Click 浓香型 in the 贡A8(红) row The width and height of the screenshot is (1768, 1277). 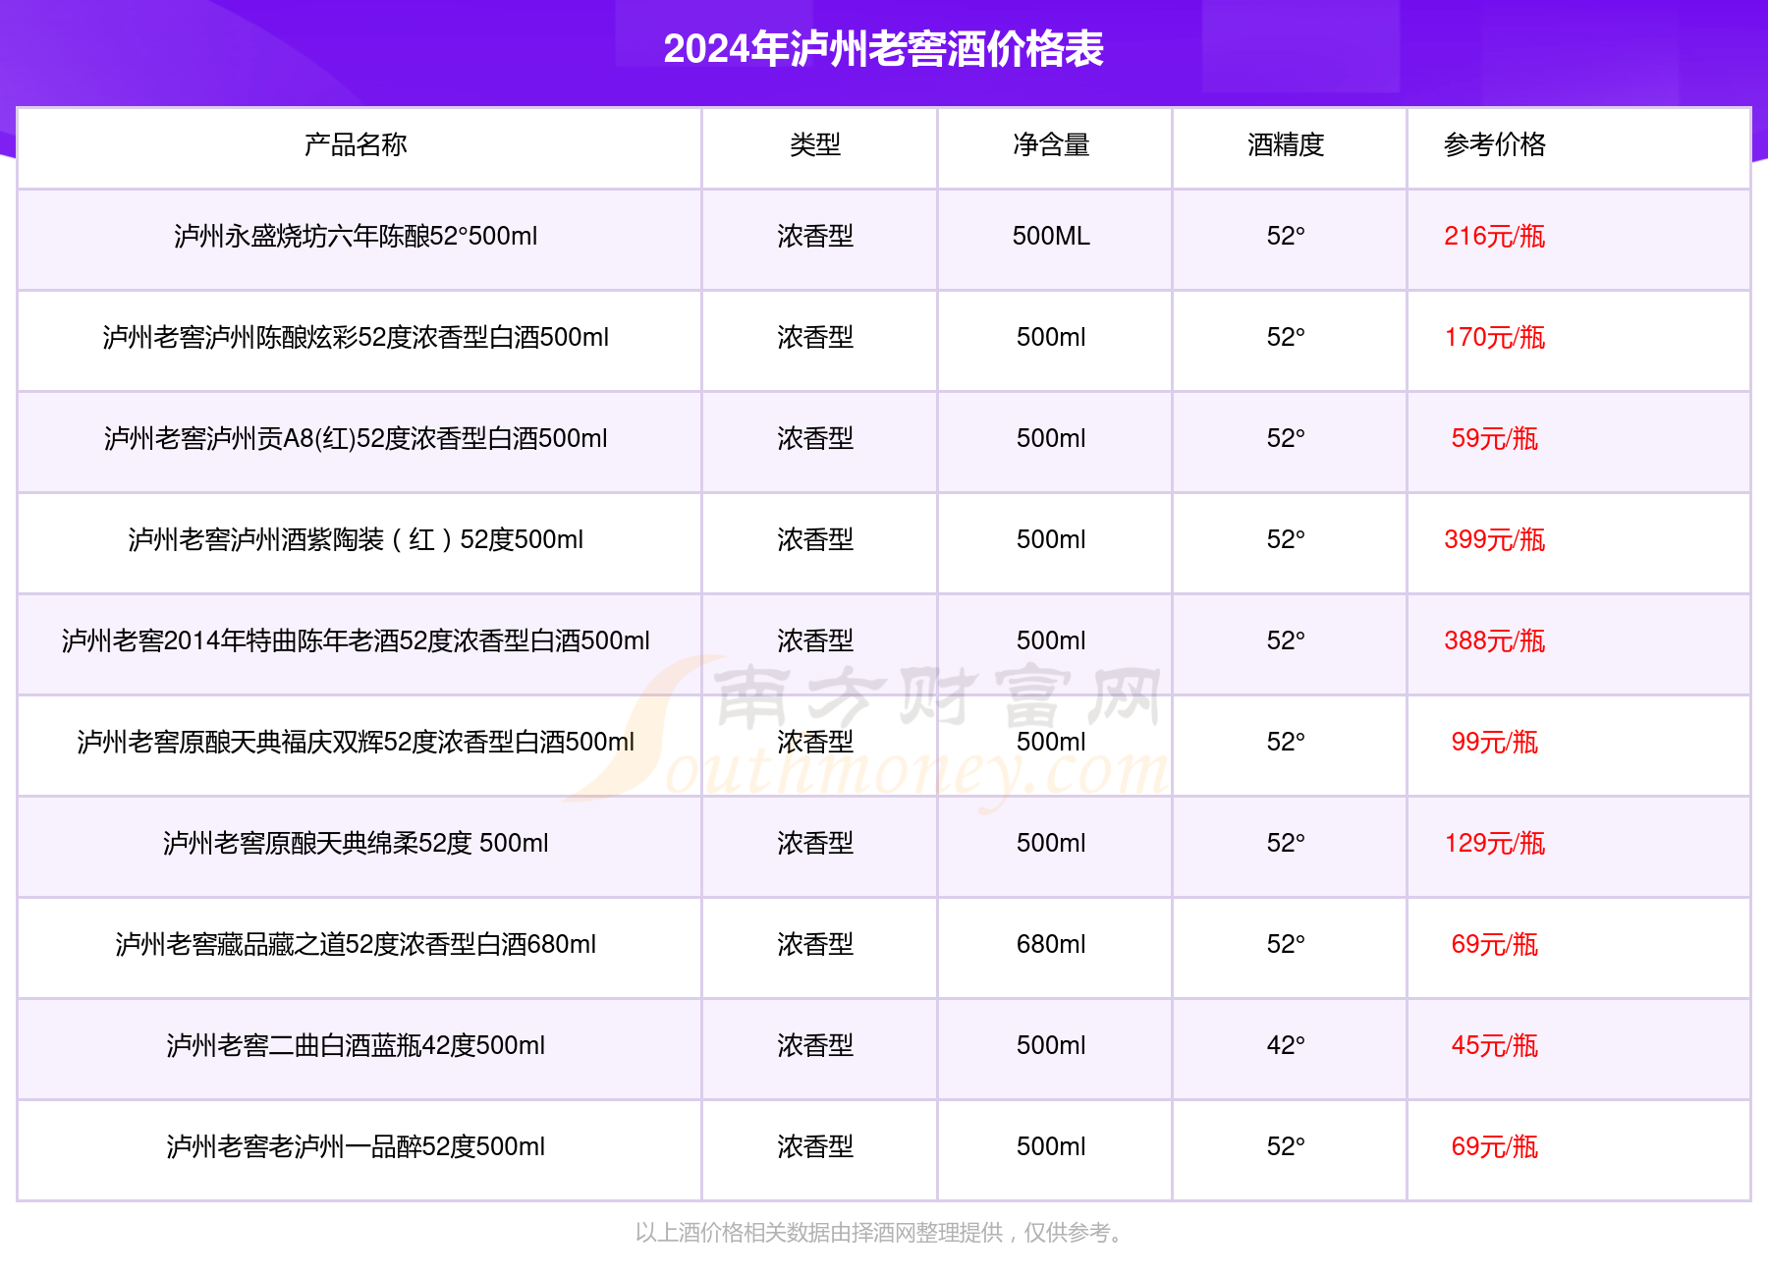[x=815, y=438]
